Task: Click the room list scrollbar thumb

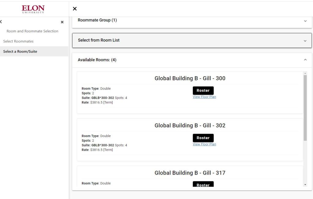Action: [305, 107]
